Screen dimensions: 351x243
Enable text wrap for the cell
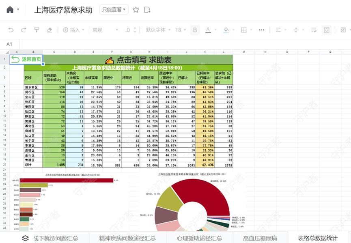pos(314,30)
